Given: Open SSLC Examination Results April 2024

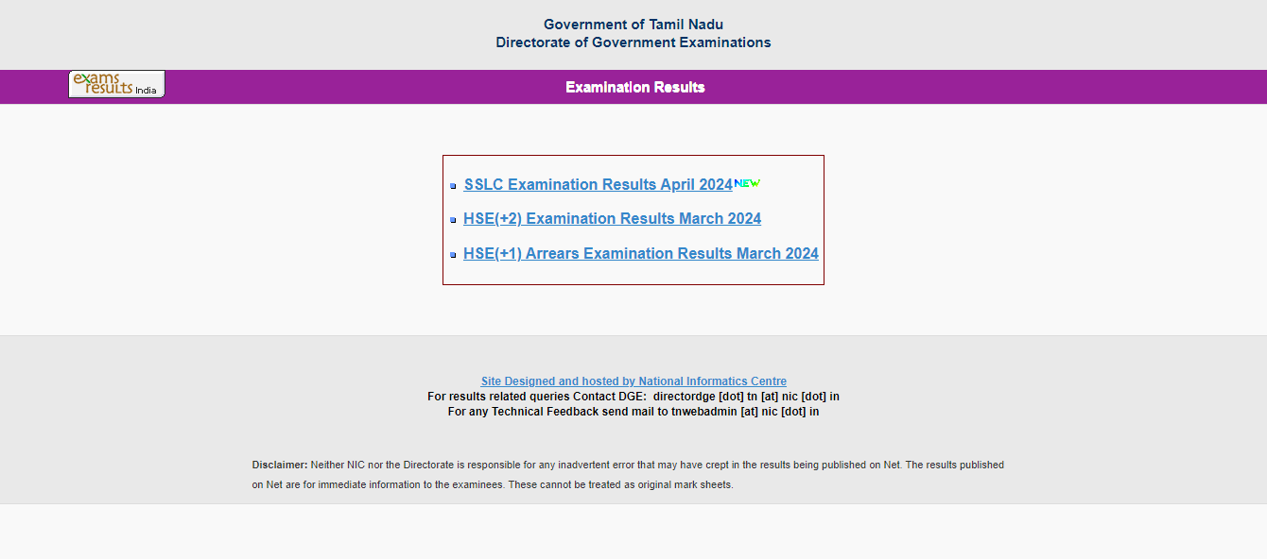Looking at the screenshot, I should (x=598, y=185).
